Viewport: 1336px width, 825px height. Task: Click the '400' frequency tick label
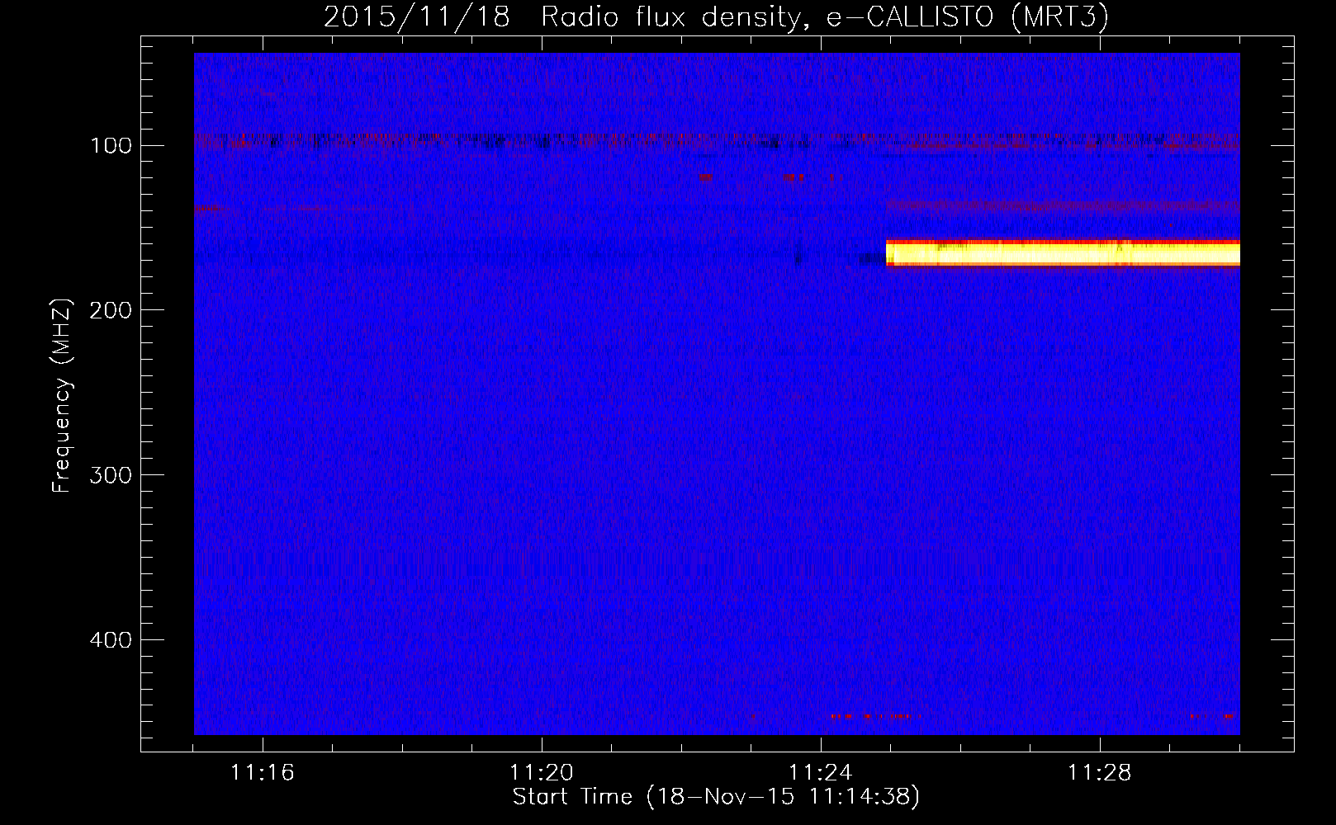tap(111, 640)
